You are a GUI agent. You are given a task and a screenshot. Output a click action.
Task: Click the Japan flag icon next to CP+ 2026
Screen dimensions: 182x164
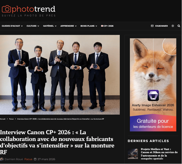coord(102,26)
